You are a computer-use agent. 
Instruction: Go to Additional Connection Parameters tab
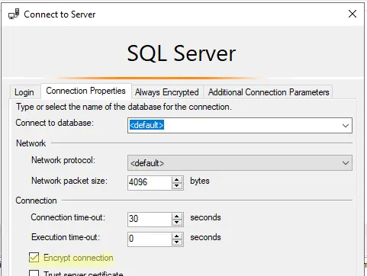269,92
